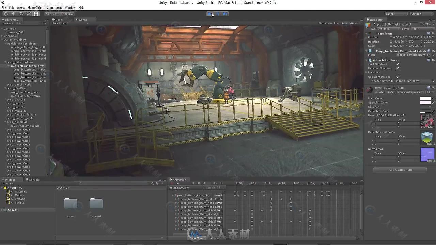The image size is (436, 245).
Task: Open Mesh object picker circle
Action: click(433, 55)
